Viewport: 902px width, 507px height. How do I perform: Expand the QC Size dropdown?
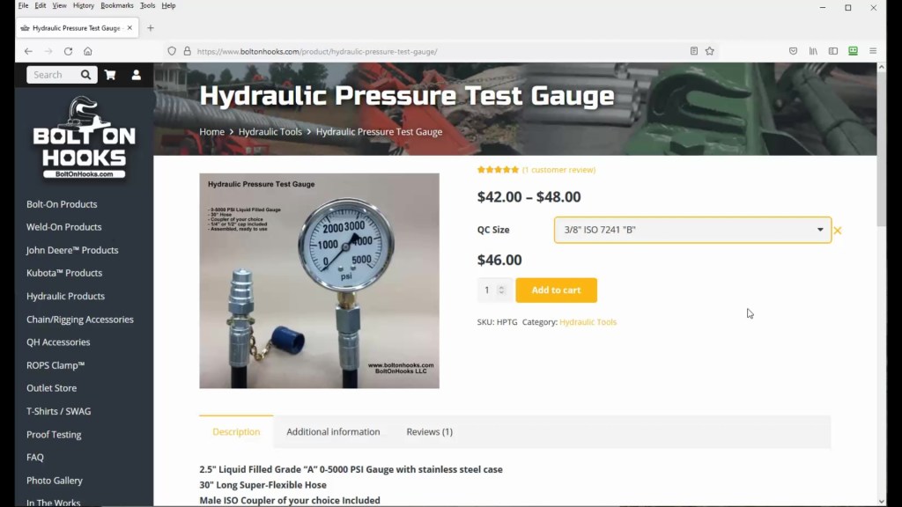point(692,230)
